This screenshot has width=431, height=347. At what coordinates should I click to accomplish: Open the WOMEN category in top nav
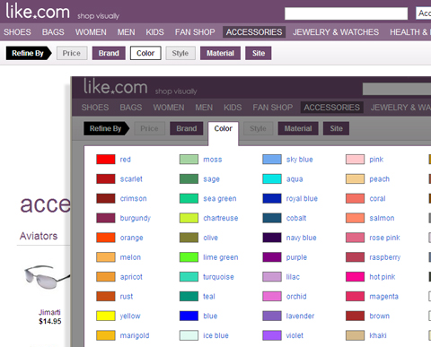click(91, 32)
